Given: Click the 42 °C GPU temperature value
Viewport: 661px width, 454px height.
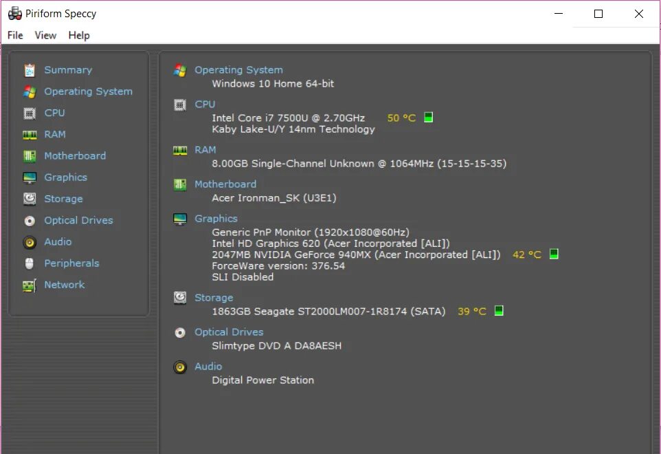Looking at the screenshot, I should (x=527, y=255).
